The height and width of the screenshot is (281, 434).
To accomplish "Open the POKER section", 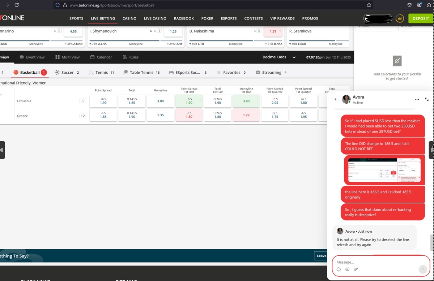I will 207,18.
